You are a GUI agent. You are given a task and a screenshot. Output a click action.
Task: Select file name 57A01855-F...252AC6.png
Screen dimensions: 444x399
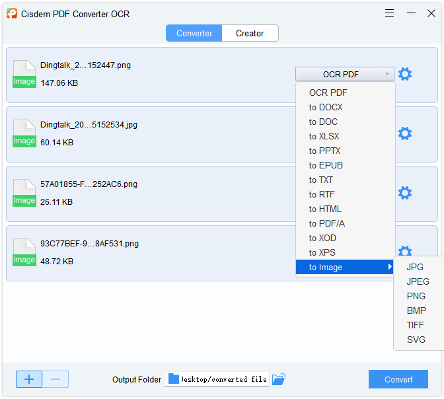89,184
